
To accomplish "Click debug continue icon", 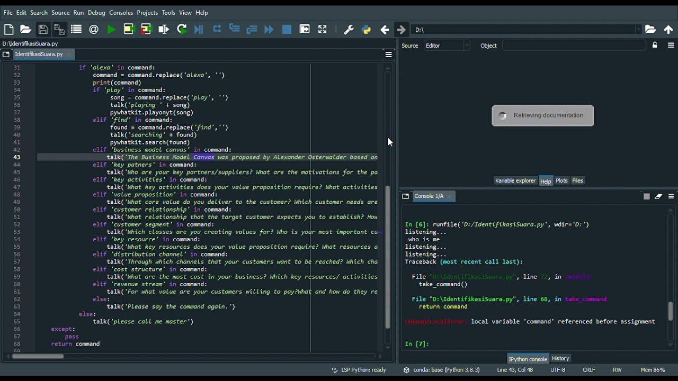I will 269,30.
